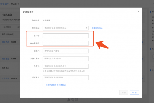Screen dimensions: 154x103
Task: Select 顺丰速运 in the courier list
Action: (x=6, y=59)
